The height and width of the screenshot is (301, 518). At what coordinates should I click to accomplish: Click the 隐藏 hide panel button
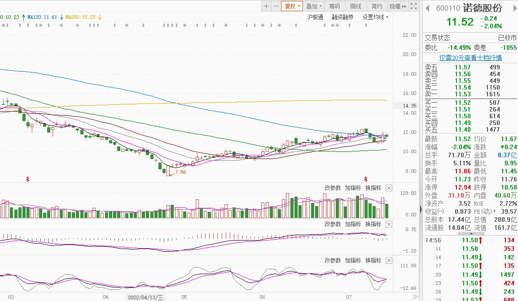tap(397, 6)
